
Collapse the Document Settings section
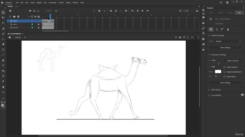tap(209, 55)
